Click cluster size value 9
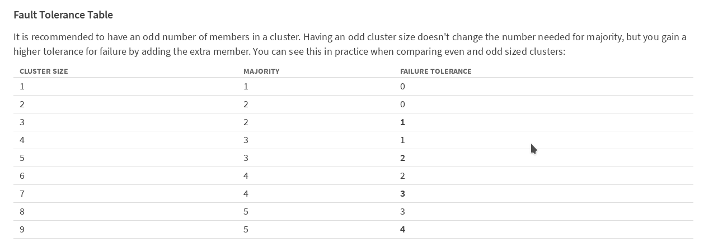This screenshot has width=718, height=247. click(22, 230)
